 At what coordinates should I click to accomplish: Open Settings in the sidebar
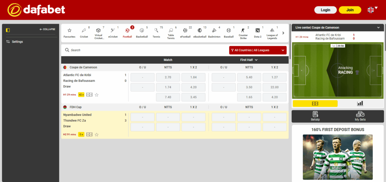pos(15,42)
